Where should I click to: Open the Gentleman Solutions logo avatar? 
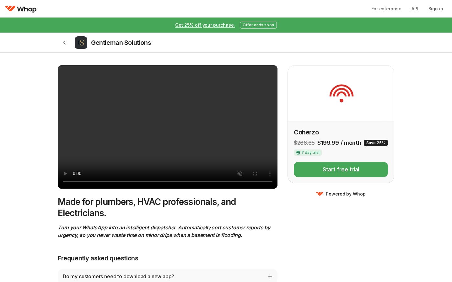point(81,43)
